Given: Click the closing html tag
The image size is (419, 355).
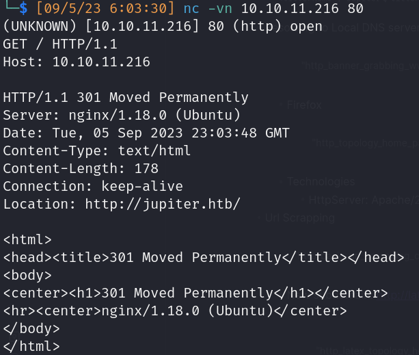Looking at the screenshot, I should [31, 346].
